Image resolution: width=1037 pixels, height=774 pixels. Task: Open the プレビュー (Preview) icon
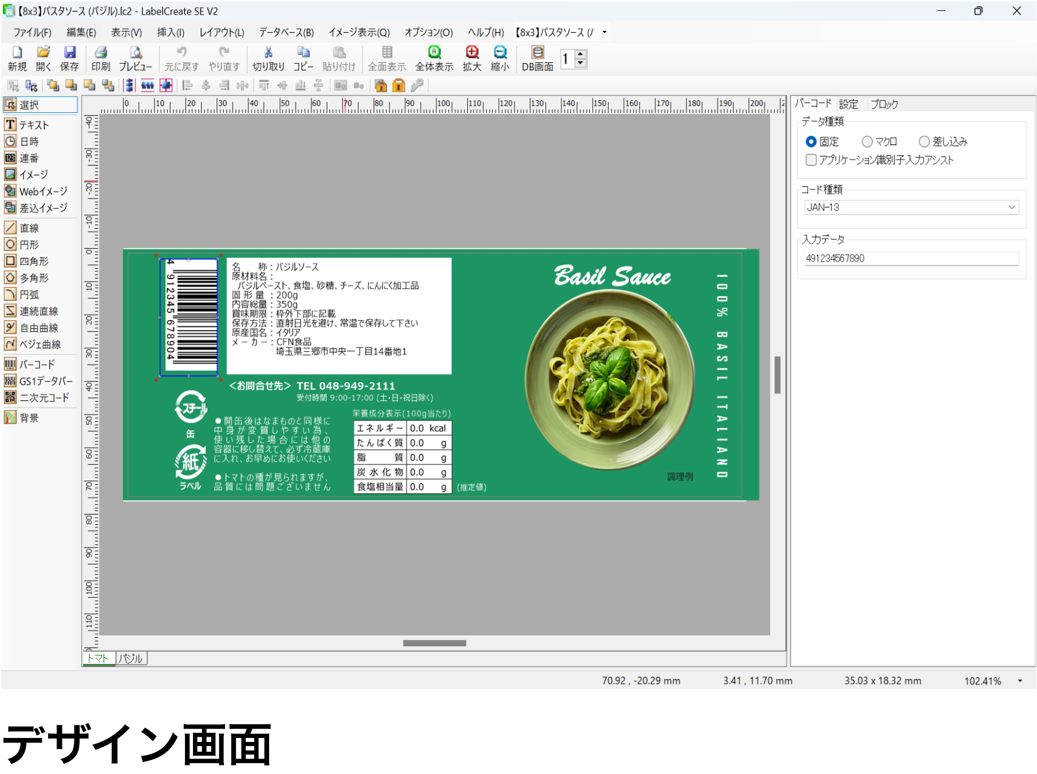(136, 59)
